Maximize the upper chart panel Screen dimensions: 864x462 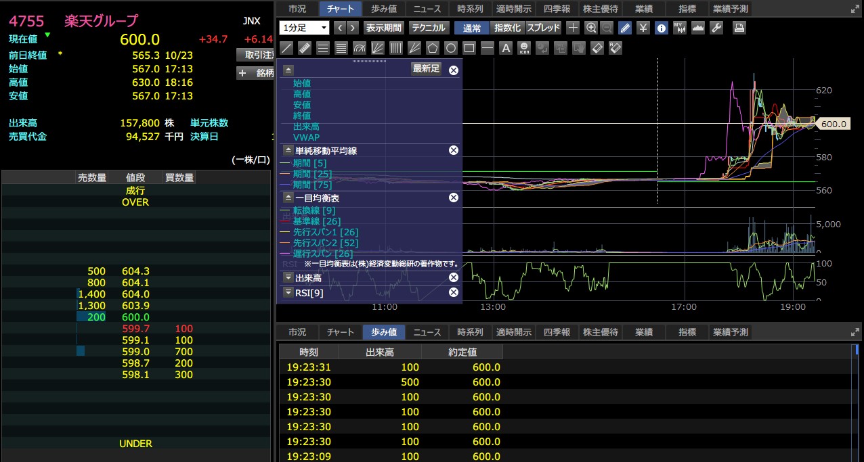pos(855,9)
